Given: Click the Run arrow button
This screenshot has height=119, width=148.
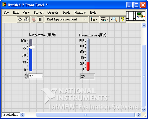Looking at the screenshot, I should (x=20, y=19).
